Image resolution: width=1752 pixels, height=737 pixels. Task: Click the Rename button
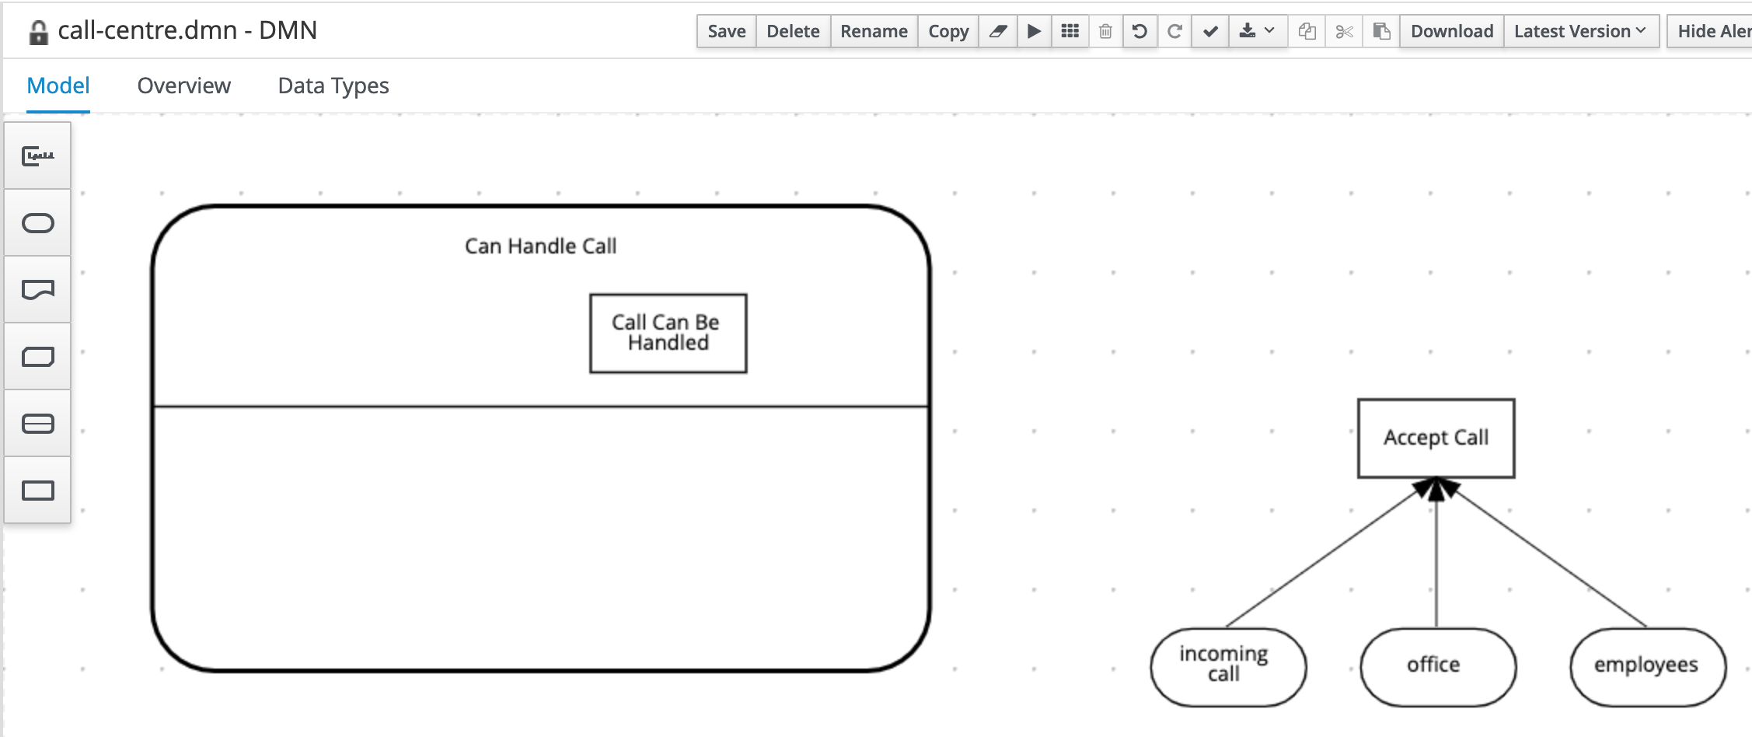[x=874, y=31]
